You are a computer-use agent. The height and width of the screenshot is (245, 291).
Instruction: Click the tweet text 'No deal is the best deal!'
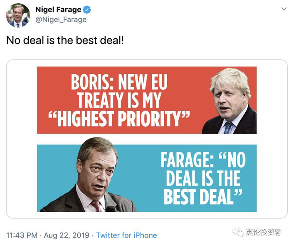click(x=65, y=42)
